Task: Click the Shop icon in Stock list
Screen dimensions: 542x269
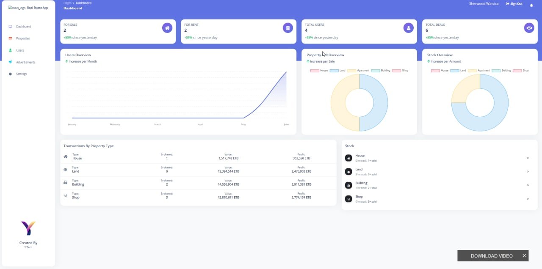Action: point(348,199)
